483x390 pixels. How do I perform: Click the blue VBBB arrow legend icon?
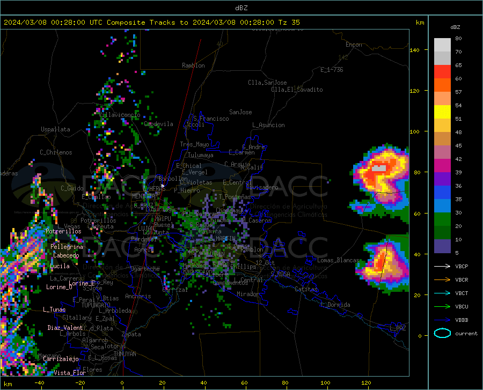[x=442, y=320]
